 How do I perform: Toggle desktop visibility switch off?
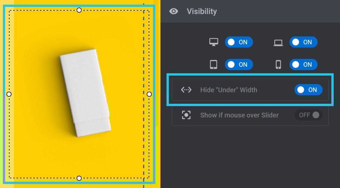point(239,42)
